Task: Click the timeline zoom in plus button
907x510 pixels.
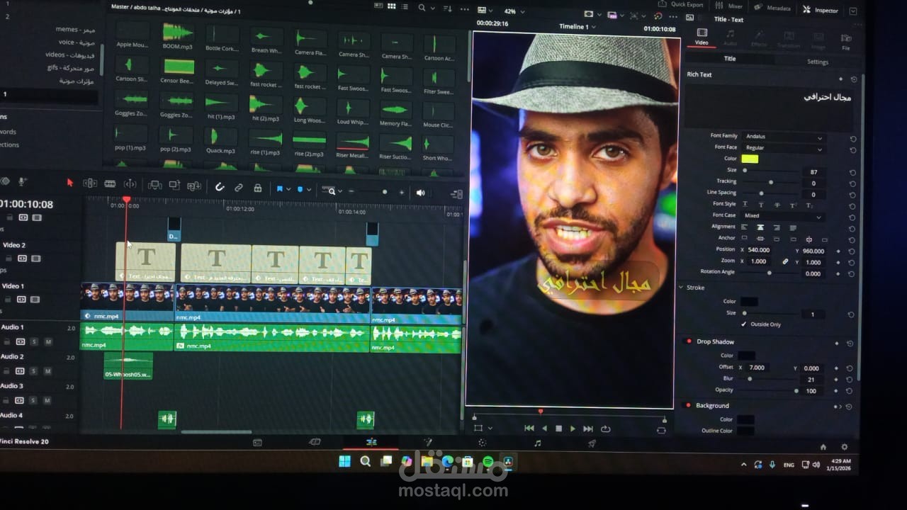Action: [x=402, y=192]
